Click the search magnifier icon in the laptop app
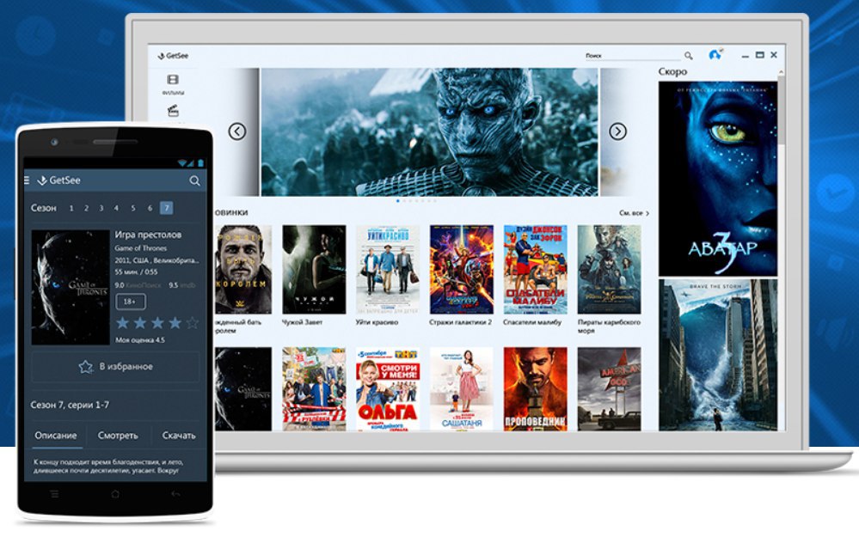 pos(689,56)
